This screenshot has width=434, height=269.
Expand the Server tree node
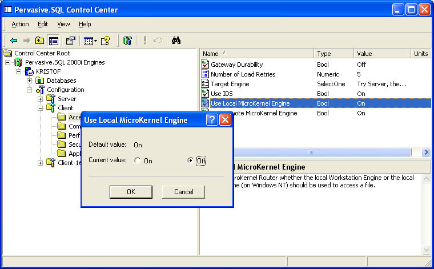(x=40, y=99)
